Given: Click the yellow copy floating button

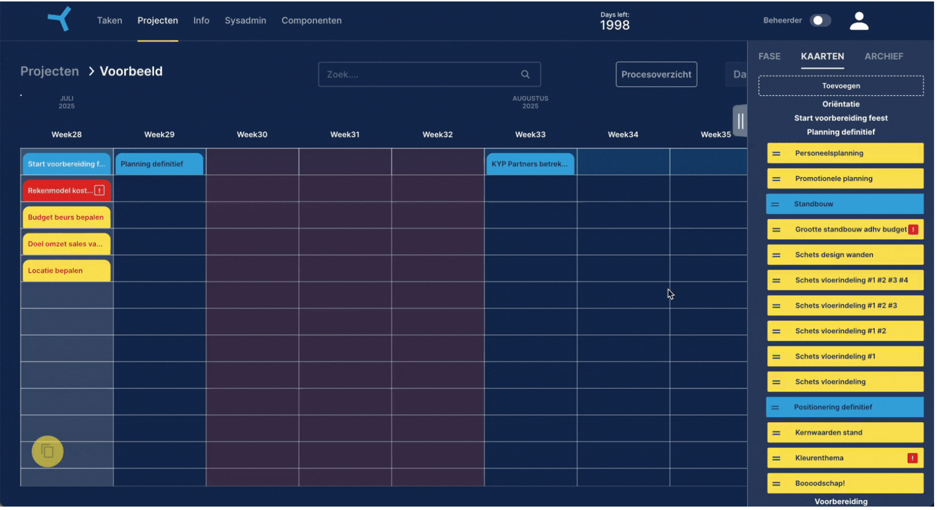Looking at the screenshot, I should (x=47, y=451).
